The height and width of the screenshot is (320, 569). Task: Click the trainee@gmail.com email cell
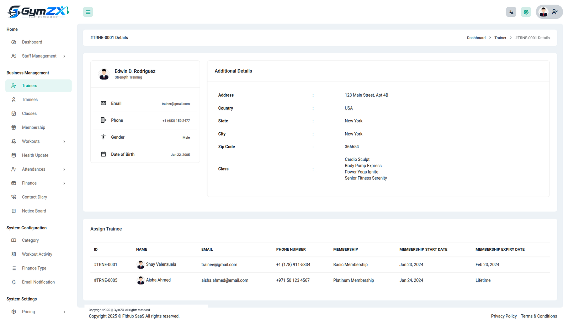(219, 265)
